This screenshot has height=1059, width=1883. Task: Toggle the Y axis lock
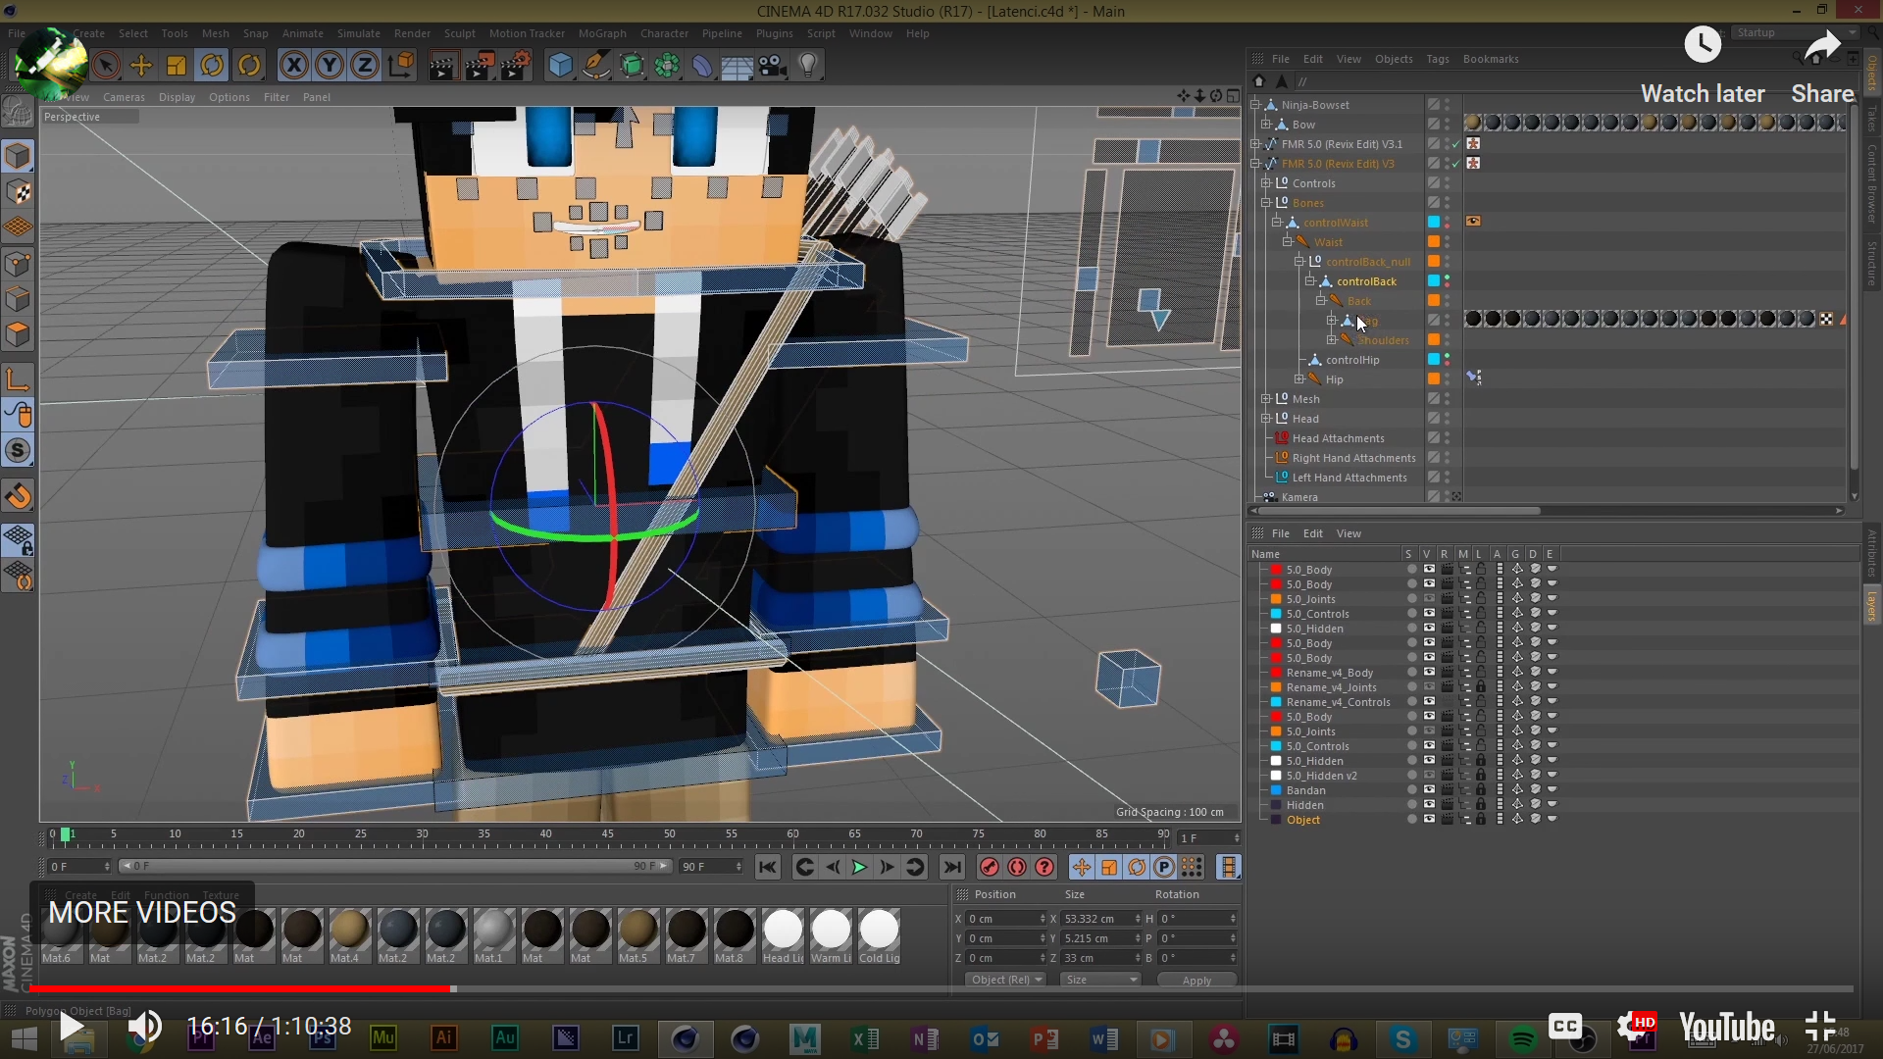[x=330, y=66]
